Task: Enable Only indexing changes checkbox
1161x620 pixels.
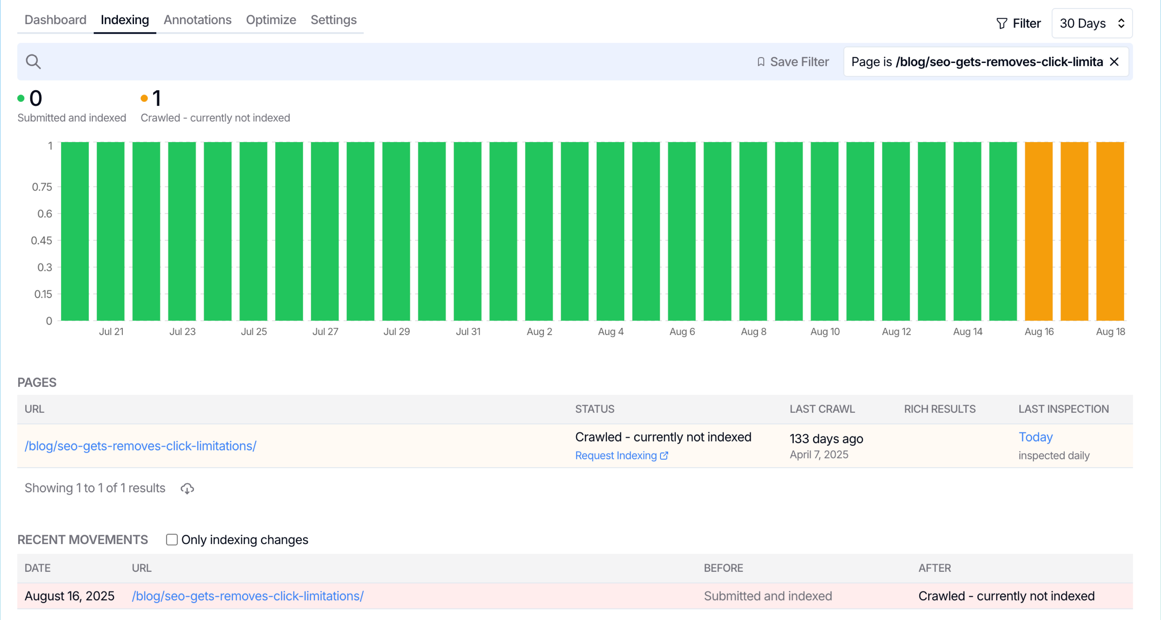Action: point(172,539)
